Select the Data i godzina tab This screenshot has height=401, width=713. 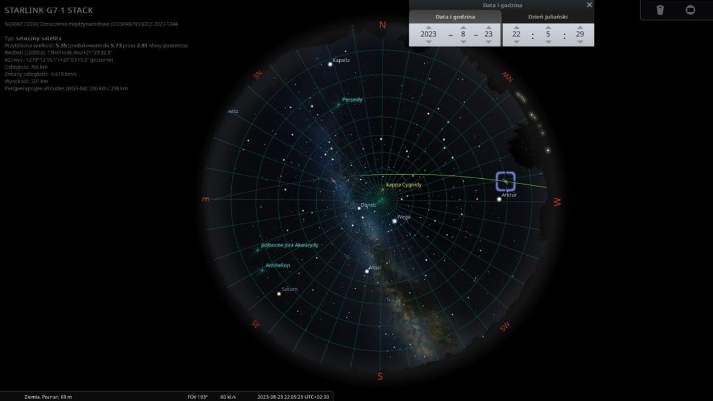pyautogui.click(x=456, y=17)
